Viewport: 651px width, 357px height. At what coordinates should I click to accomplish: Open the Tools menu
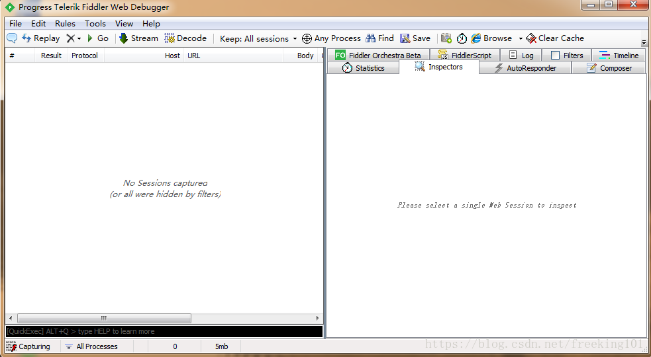point(95,24)
